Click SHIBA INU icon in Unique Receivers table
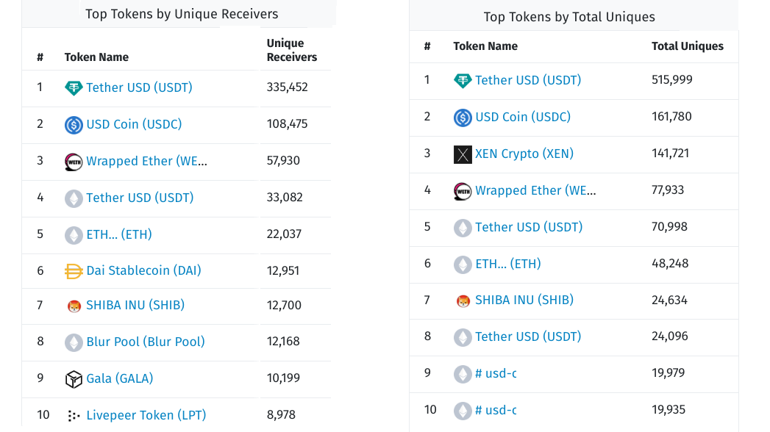 [x=74, y=306]
